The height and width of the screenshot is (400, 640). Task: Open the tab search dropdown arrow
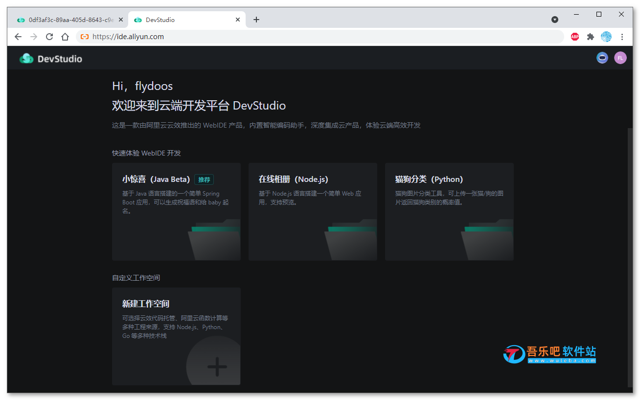(555, 20)
